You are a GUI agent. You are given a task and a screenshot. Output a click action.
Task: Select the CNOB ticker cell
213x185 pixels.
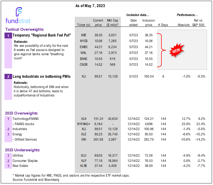[84, 65]
